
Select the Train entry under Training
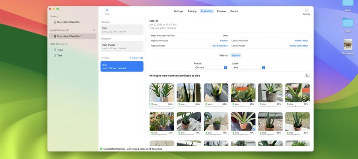click(x=122, y=30)
